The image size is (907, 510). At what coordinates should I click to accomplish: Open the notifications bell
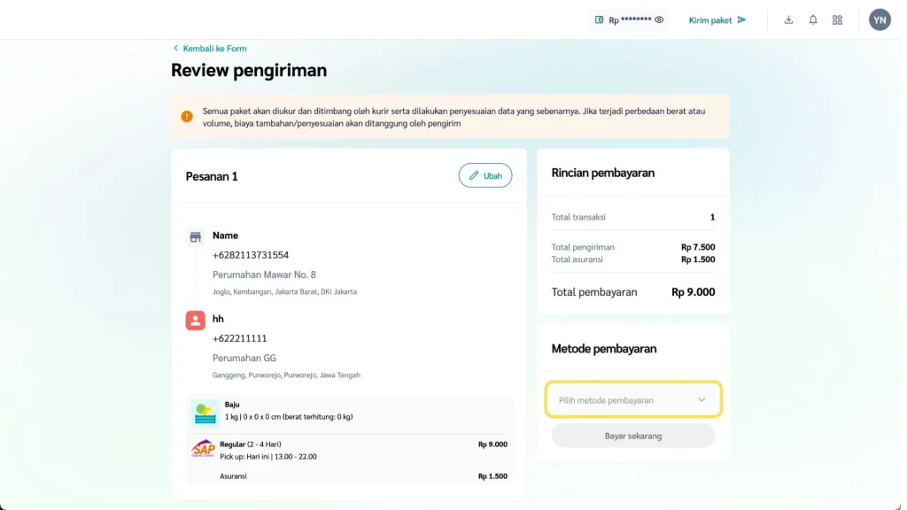click(813, 19)
